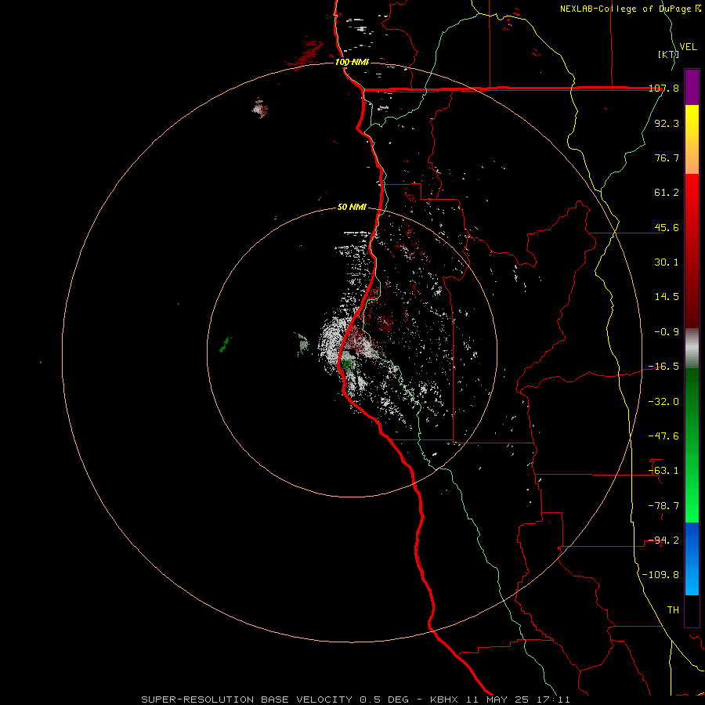
Task: Click the VEL legend title
Action: click(x=689, y=47)
